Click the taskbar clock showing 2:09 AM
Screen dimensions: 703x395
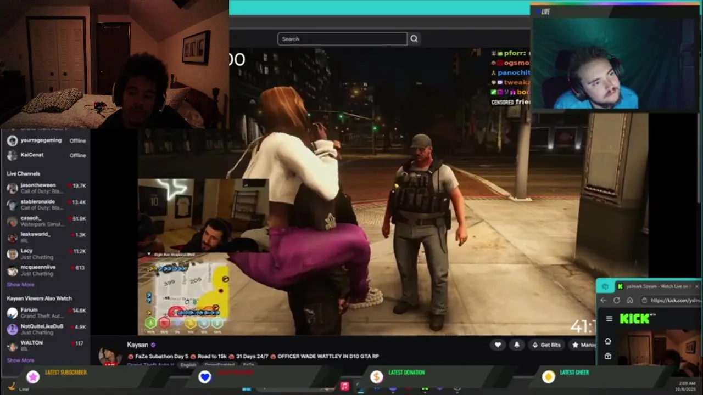pos(687,386)
